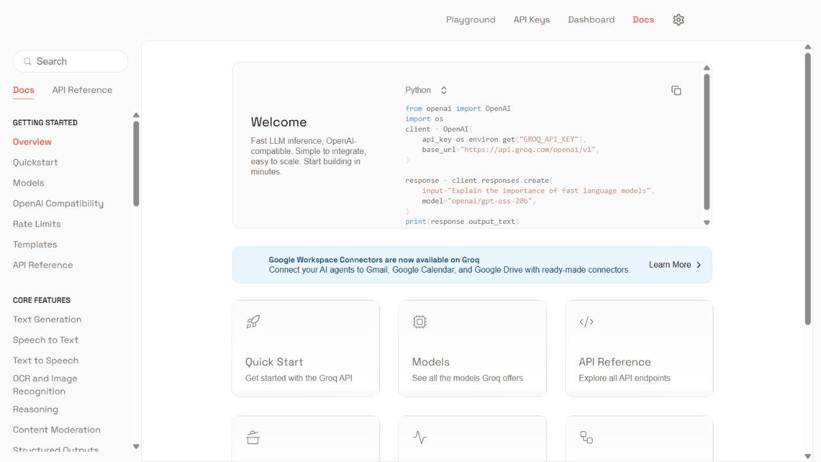
Task: Open the Models card title
Action: [430, 362]
